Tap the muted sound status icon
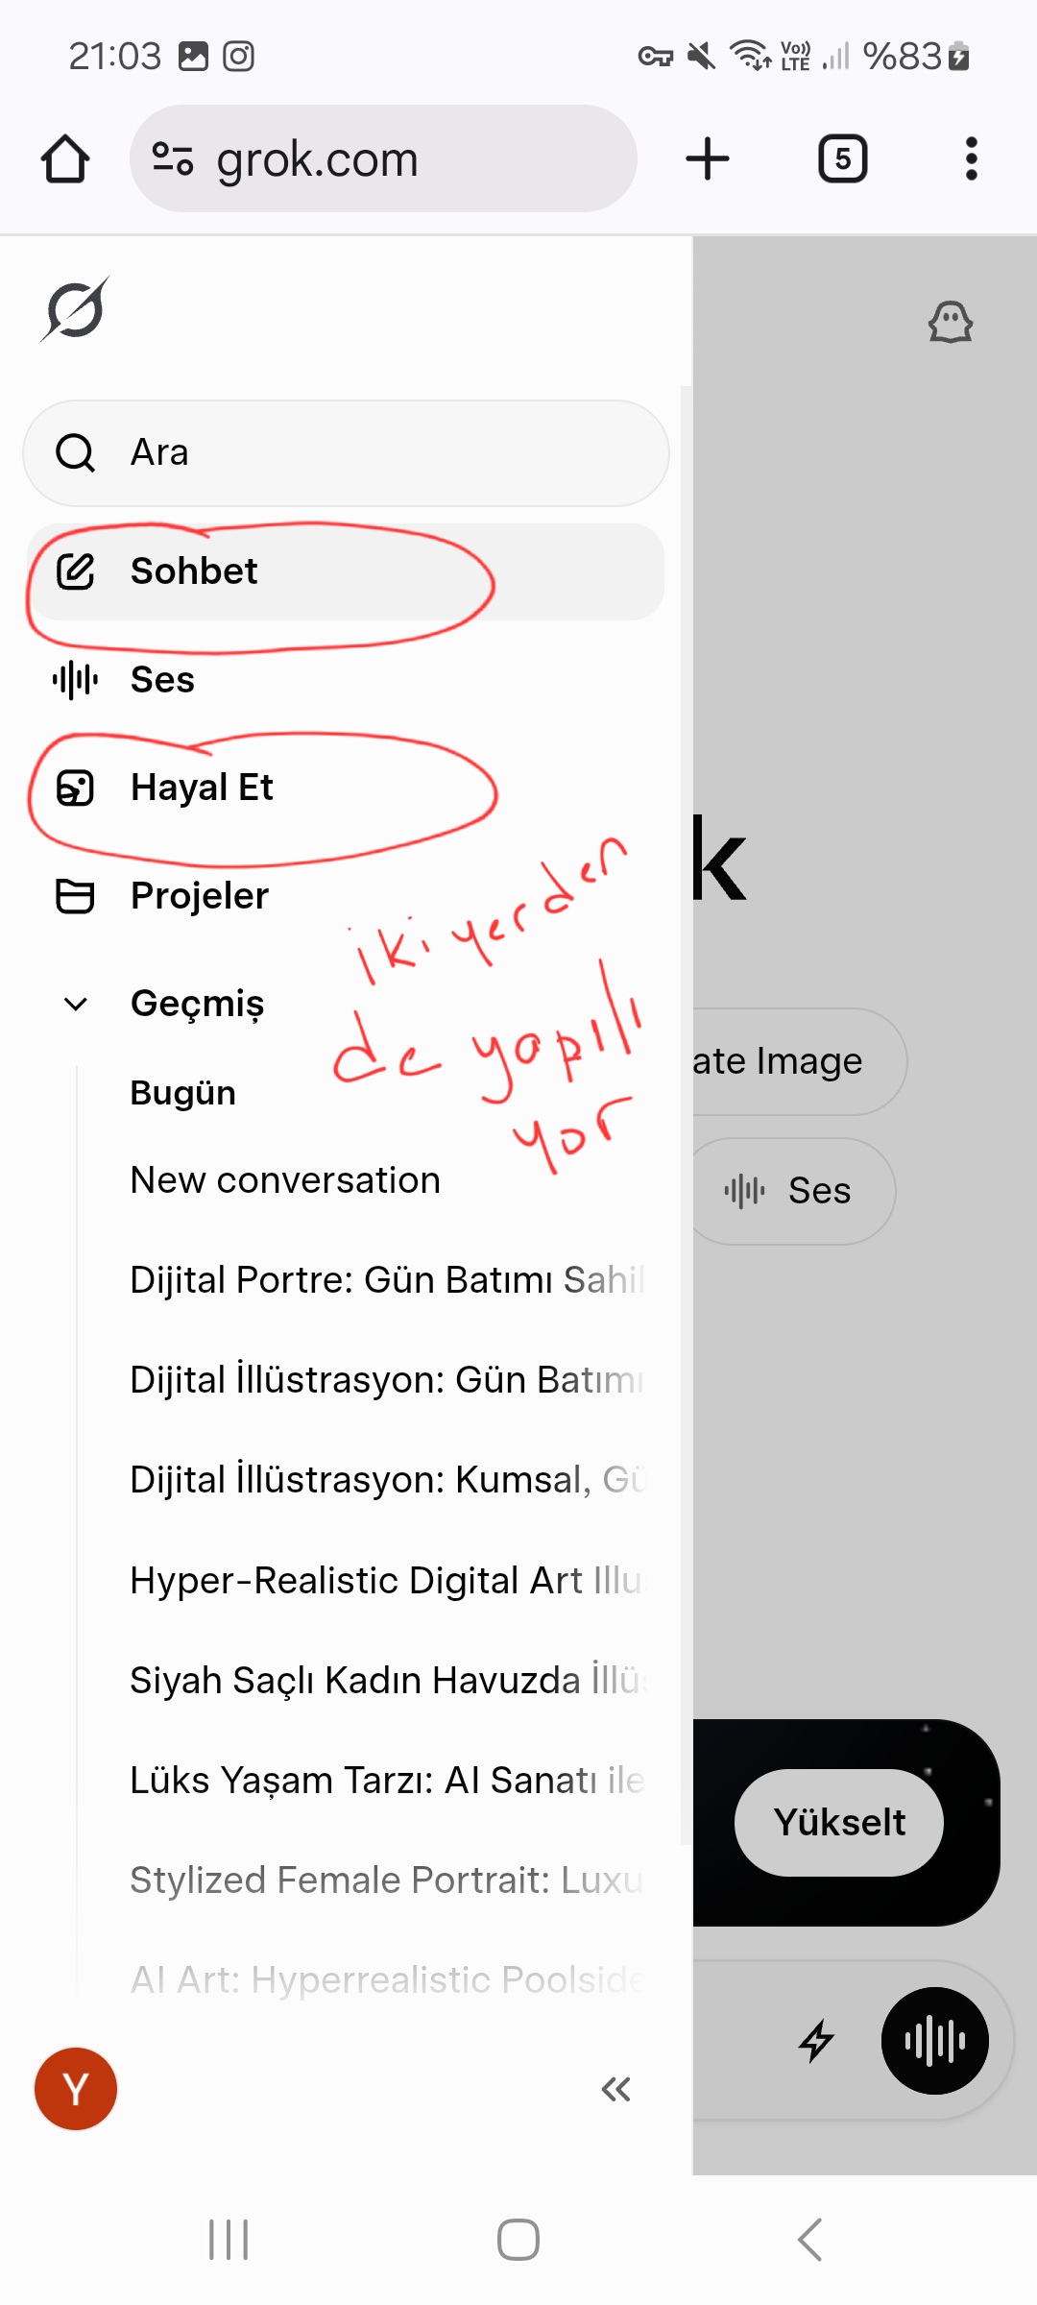The height and width of the screenshot is (2305, 1037). click(x=702, y=57)
